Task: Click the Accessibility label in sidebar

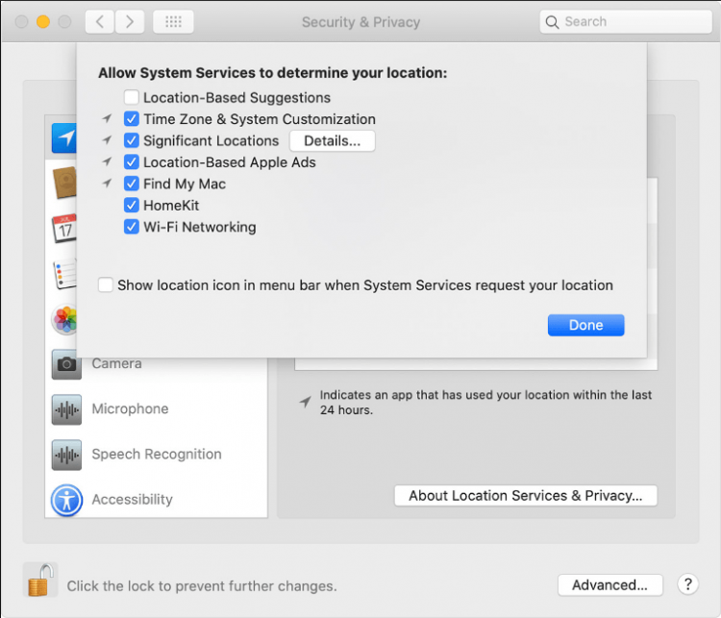Action: 133,500
